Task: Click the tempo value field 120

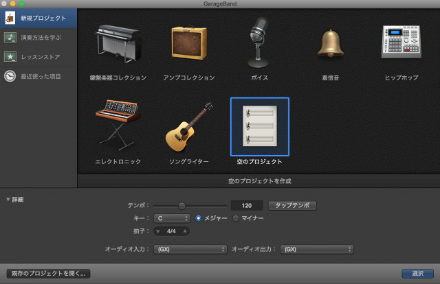Action: (247, 206)
